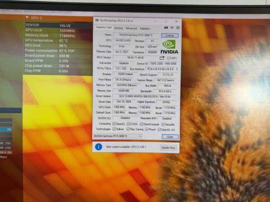Click the Bandwidth field 912.4 GB/s
Viewport: 270px width, 202px height.
tap(165, 91)
